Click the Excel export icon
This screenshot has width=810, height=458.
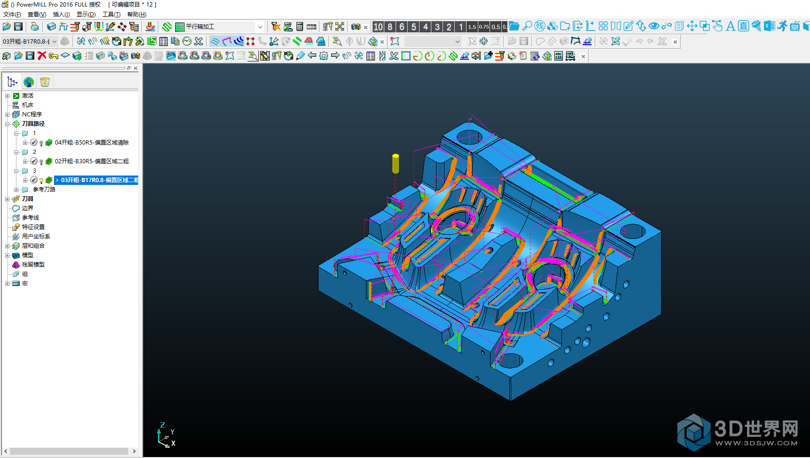click(769, 26)
